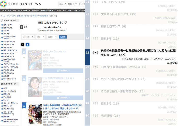Click JJM 女子柔道部物語 cover thumbnail
This screenshot has width=178, height=126.
click(35, 87)
